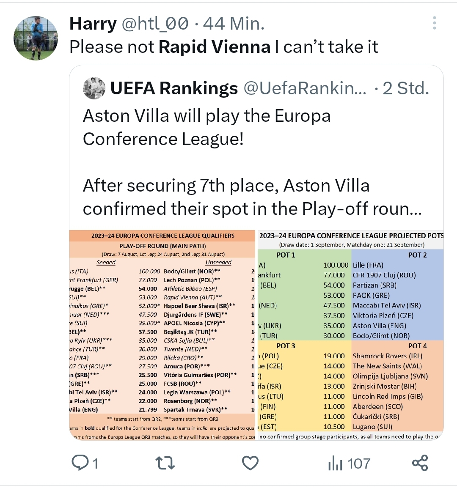Open Harry's display name profile link
Image resolution: width=457 pixels, height=491 pixels.
(93, 24)
